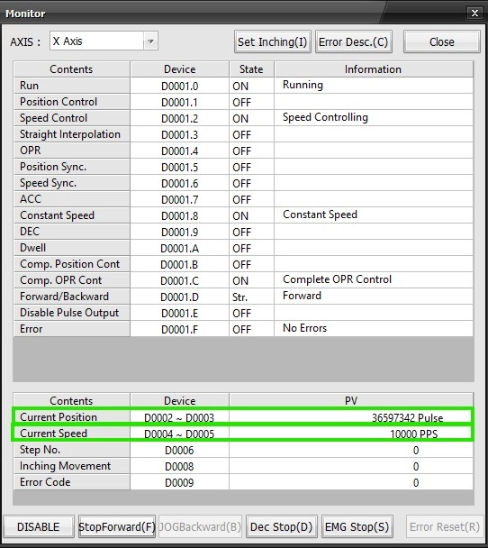The height and width of the screenshot is (548, 488).
Task: Click the Error Code row label
Action: pos(72,482)
